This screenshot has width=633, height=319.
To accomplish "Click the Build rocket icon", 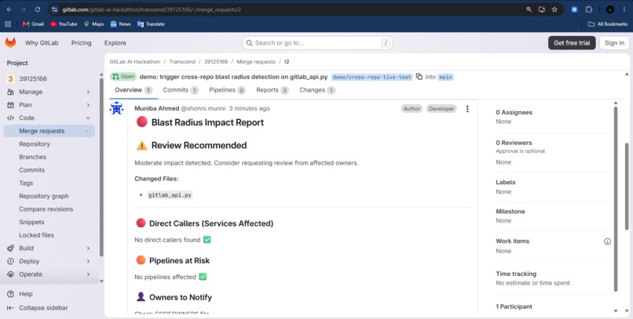I will (10, 248).
